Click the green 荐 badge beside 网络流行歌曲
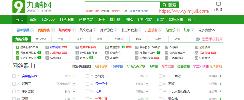 (40, 52)
